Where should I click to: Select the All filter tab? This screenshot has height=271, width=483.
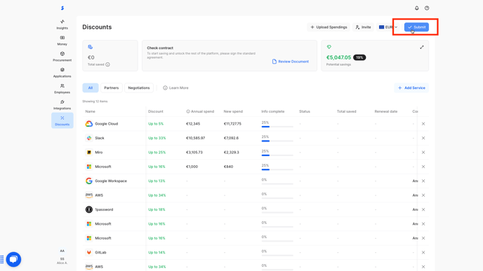coord(91,88)
